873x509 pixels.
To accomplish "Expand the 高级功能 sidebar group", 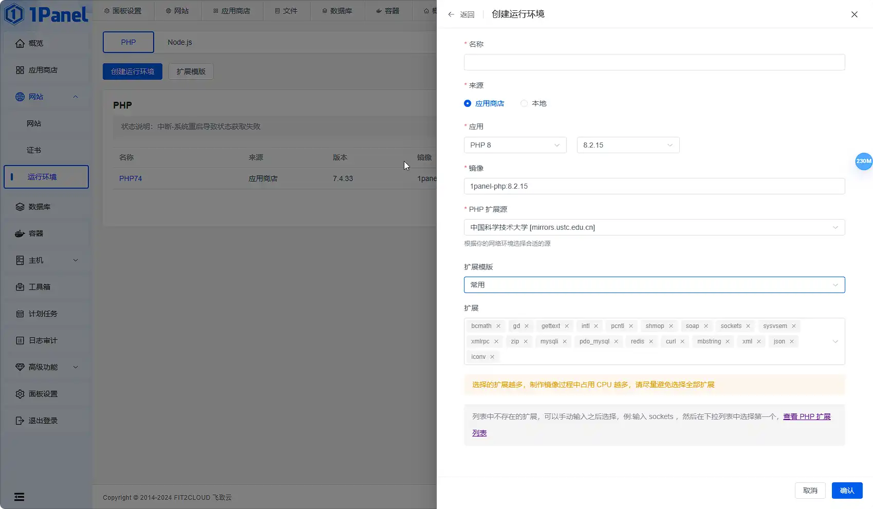I will 76,367.
